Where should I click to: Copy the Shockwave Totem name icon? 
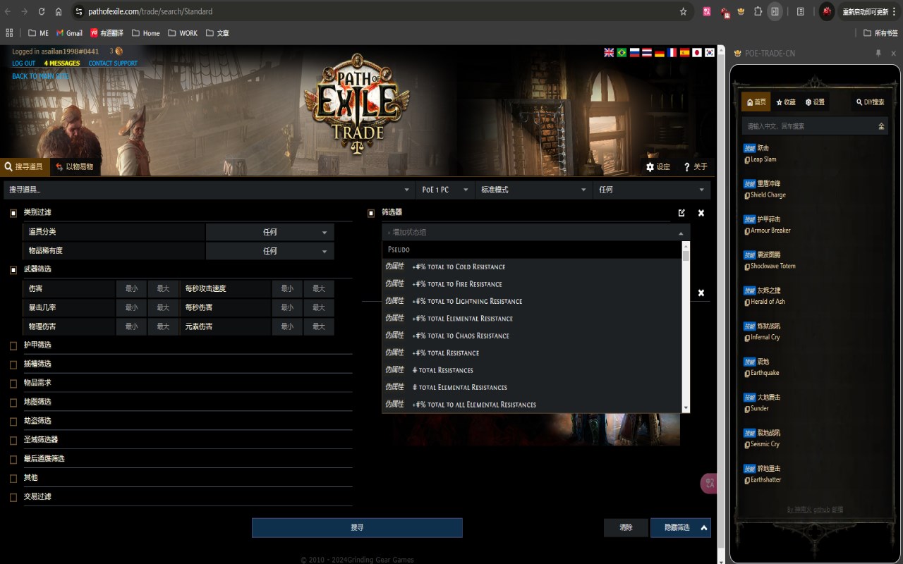(747, 266)
